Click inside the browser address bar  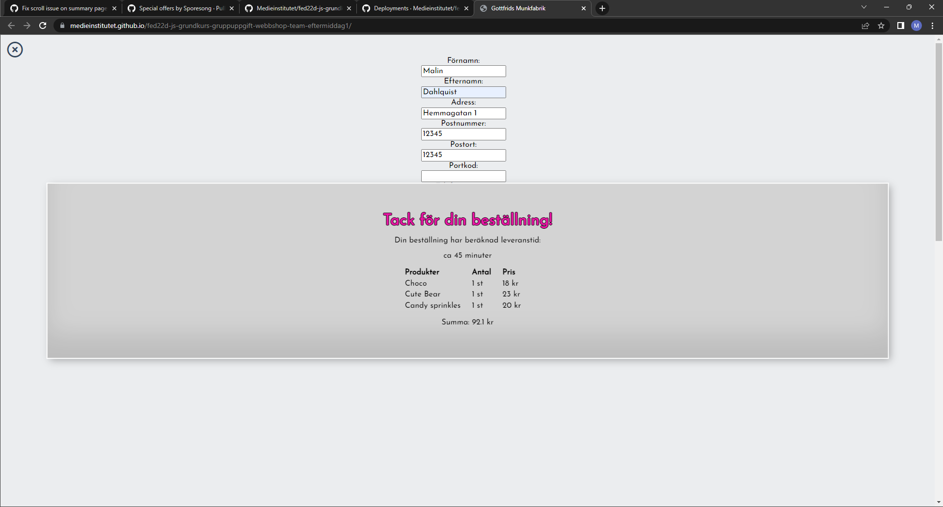[245, 26]
